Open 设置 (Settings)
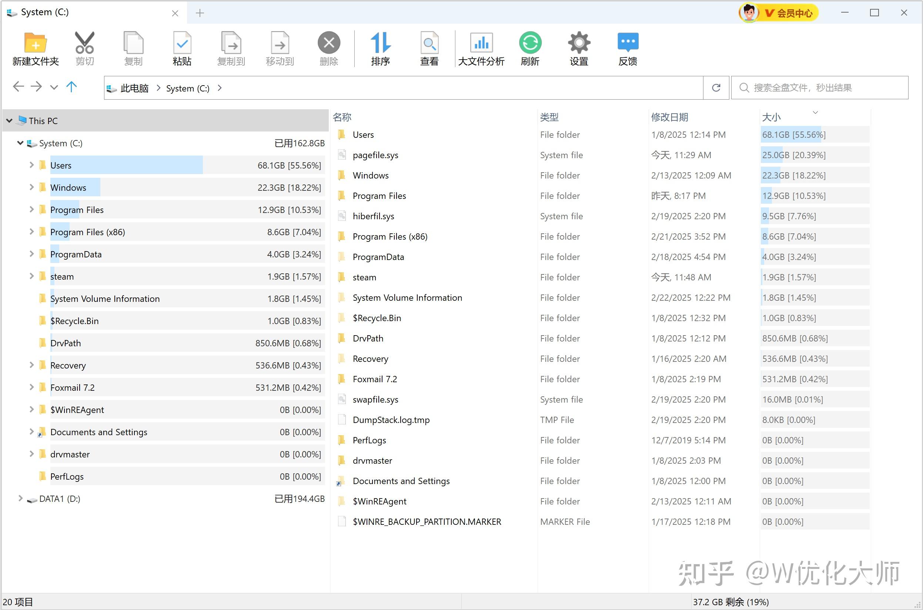This screenshot has height=610, width=923. click(579, 48)
